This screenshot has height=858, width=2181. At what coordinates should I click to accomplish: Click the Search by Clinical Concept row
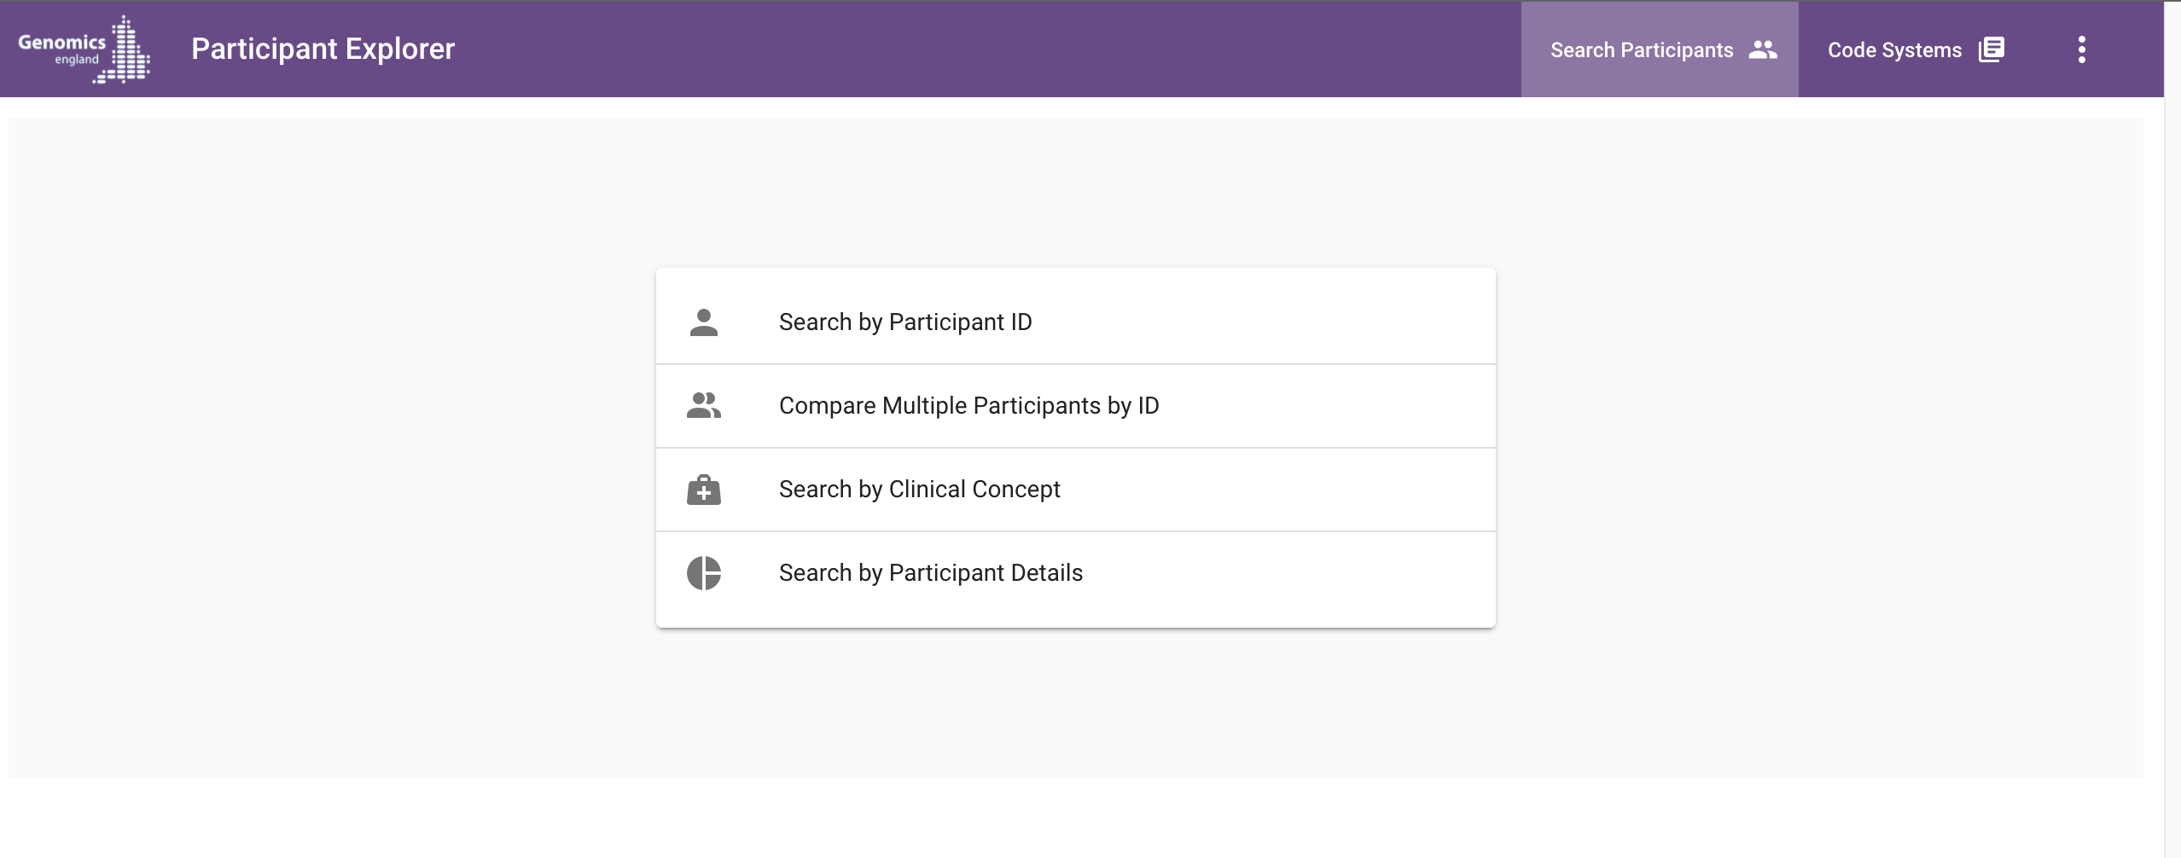pos(1076,490)
